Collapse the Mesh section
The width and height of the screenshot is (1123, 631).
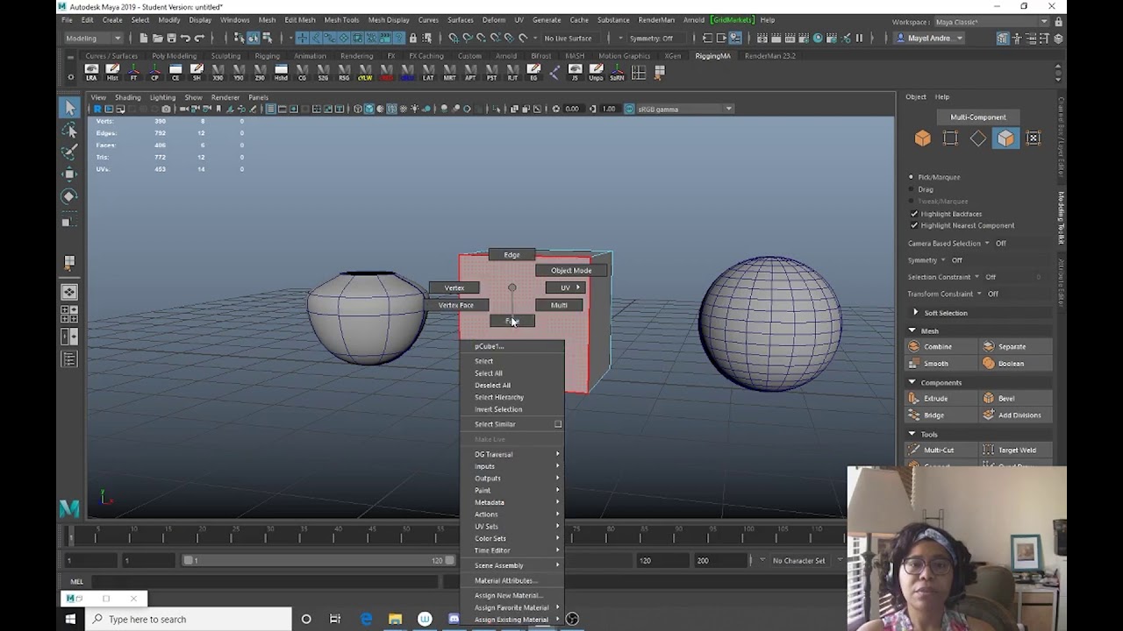[x=912, y=331]
